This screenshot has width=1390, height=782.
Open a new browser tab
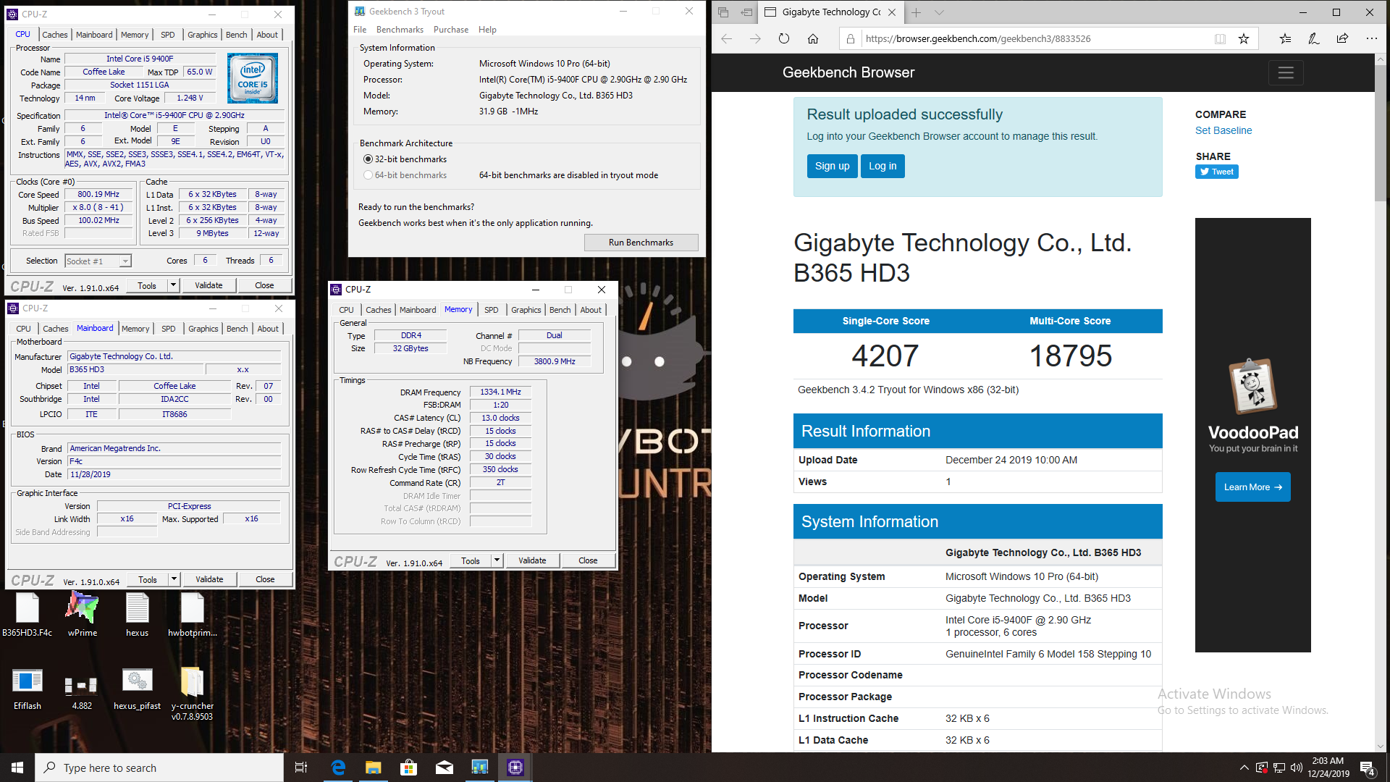(916, 12)
